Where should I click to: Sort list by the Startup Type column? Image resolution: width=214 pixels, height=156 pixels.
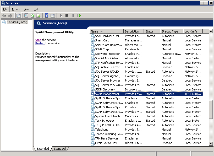170,31
